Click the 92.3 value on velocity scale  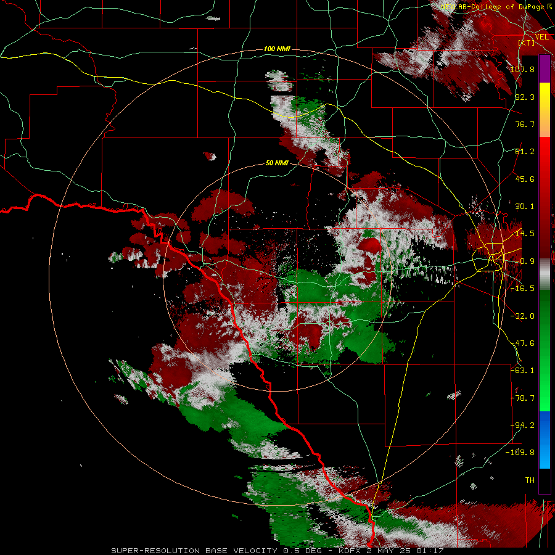525,97
